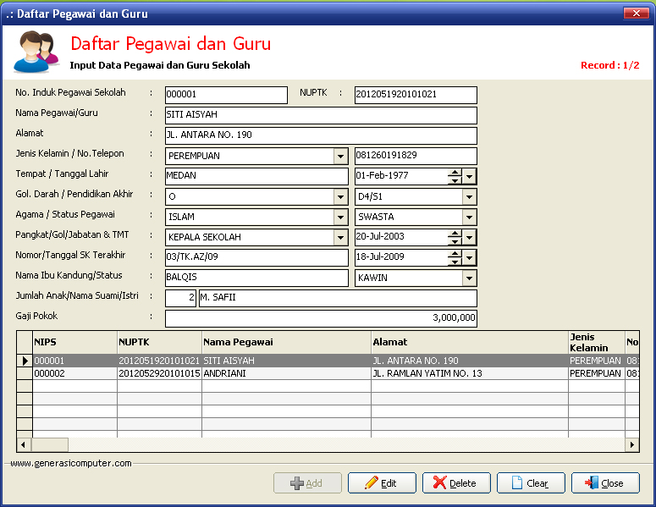This screenshot has height=507, width=656.
Task: Click the Close button with door icon
Action: 605,482
